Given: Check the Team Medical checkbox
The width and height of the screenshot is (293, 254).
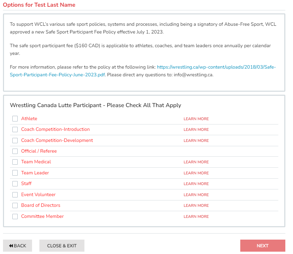Looking at the screenshot, I should click(15, 162).
